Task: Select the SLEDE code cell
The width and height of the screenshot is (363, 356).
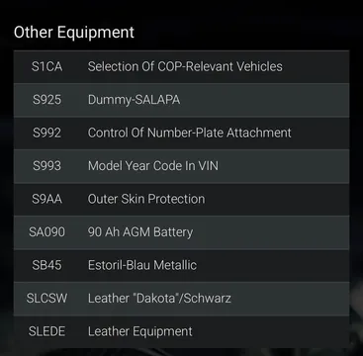Action: point(46,331)
